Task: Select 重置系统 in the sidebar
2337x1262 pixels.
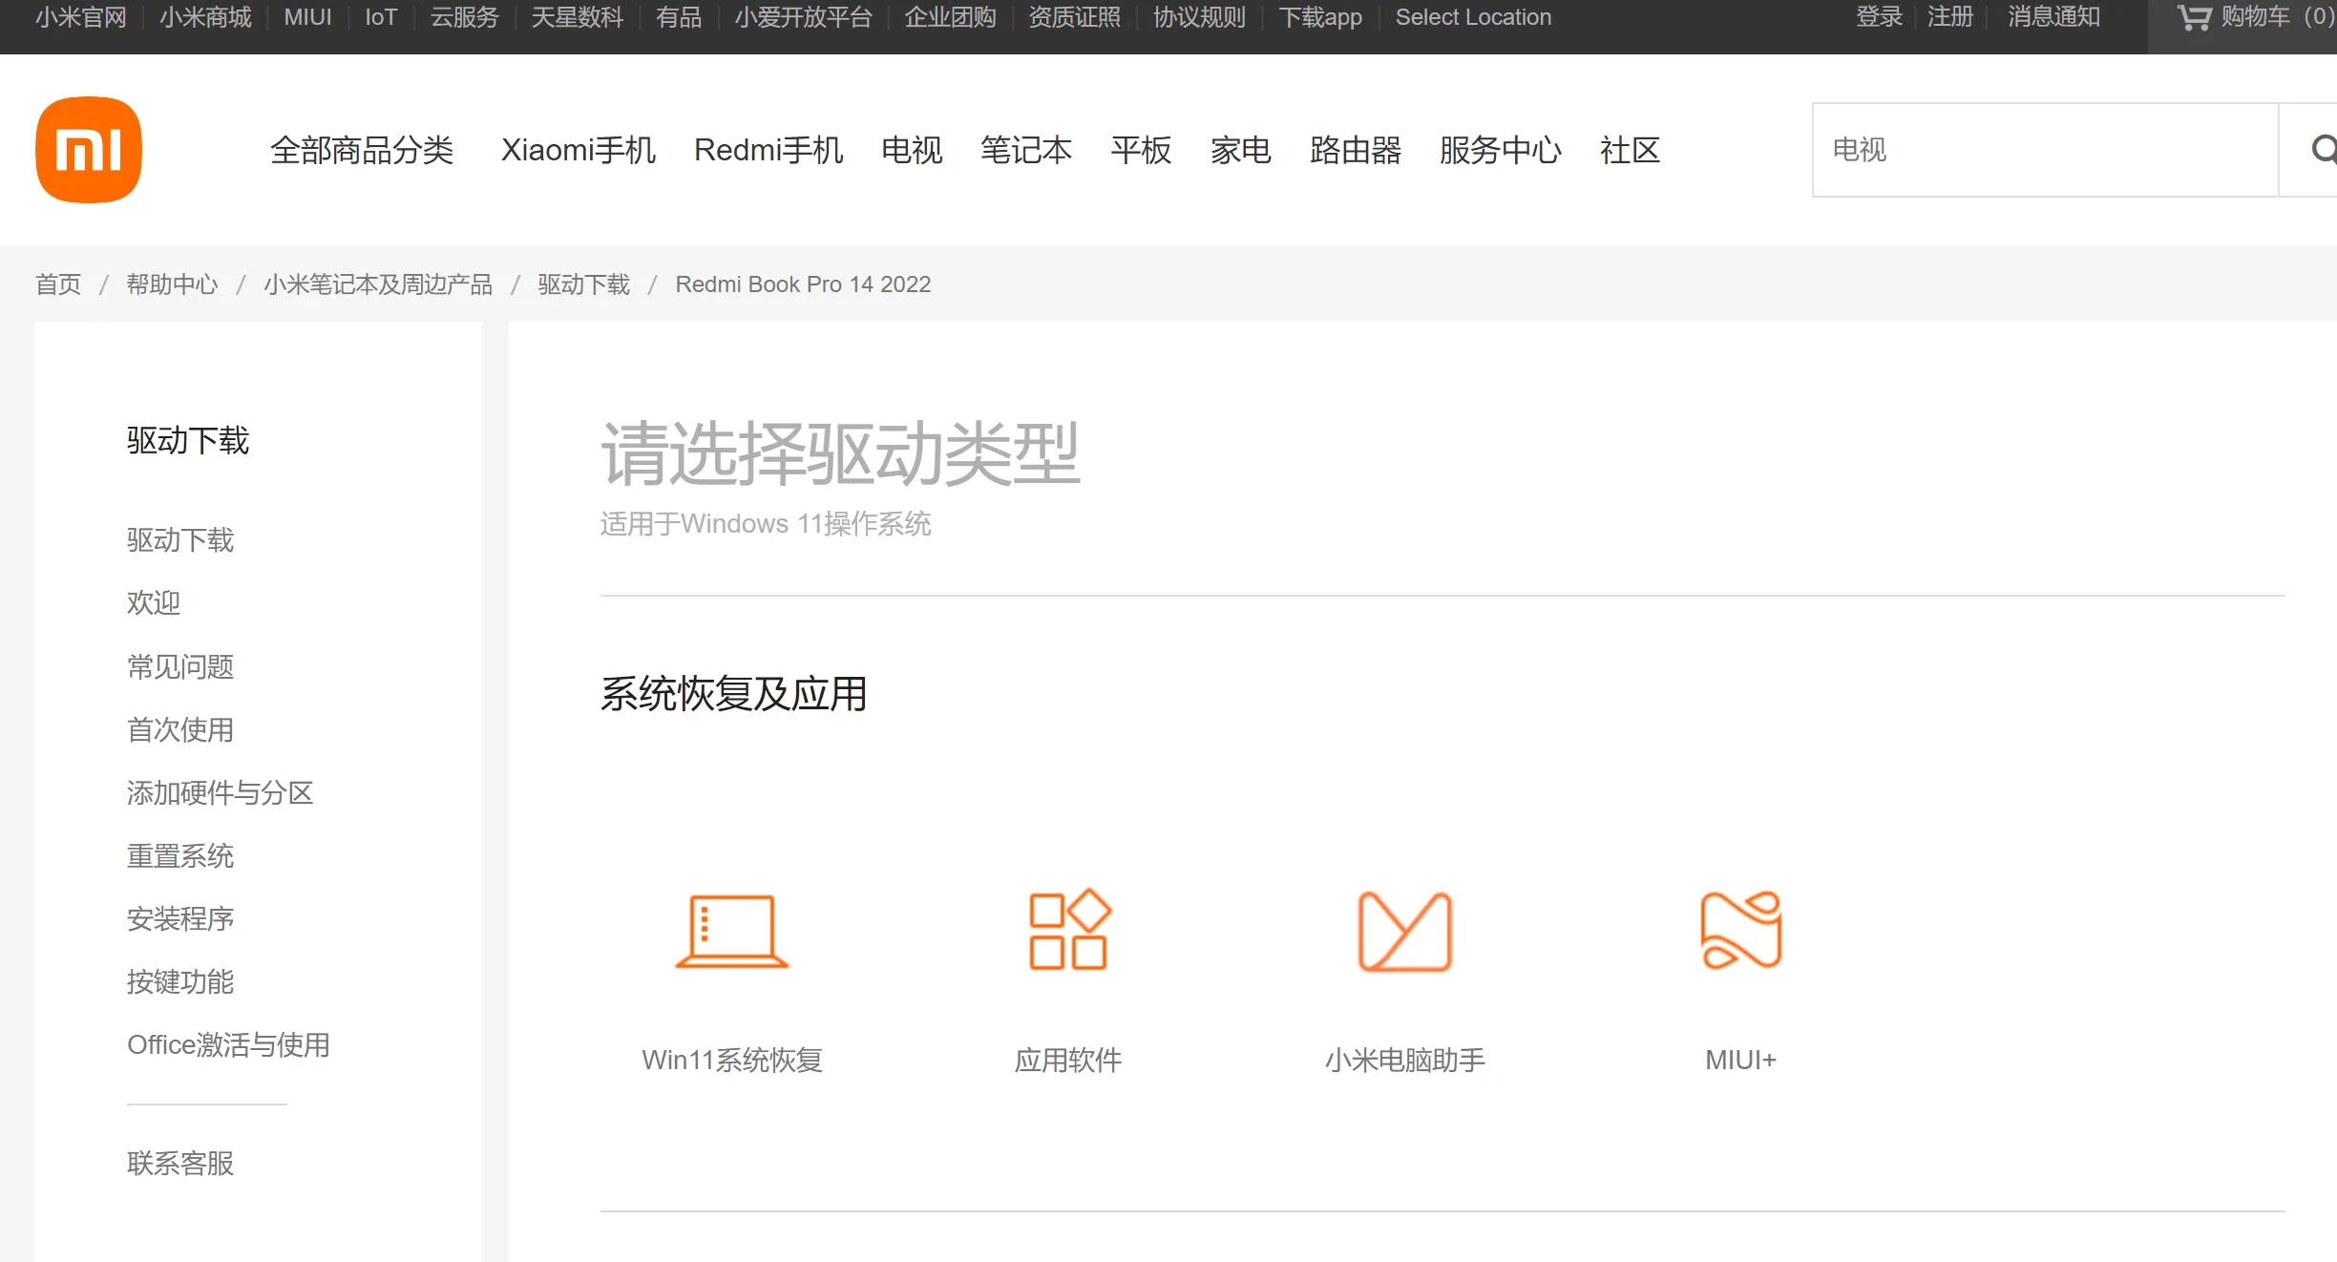Action: click(x=180, y=856)
